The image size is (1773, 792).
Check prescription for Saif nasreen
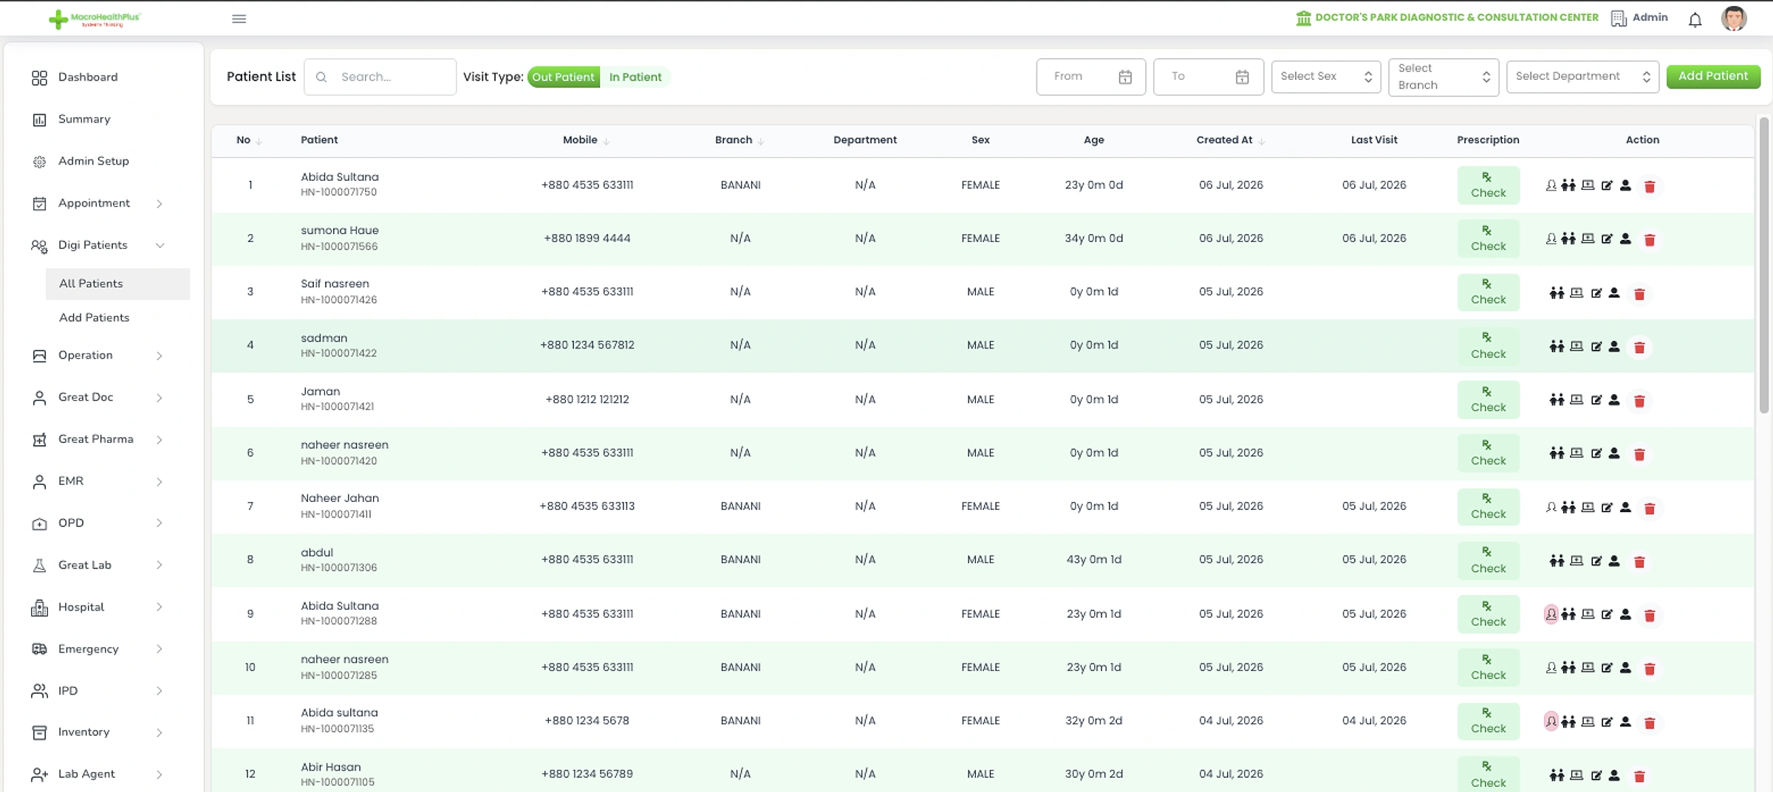(1488, 292)
